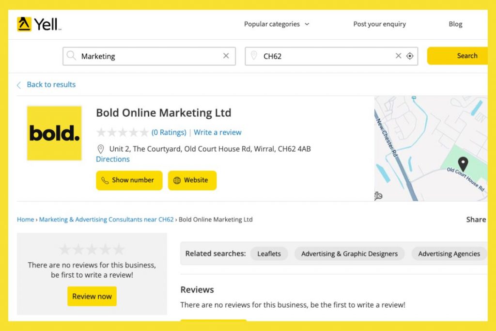The width and height of the screenshot is (496, 331).
Task: Open the Blog navigation item
Action: click(455, 24)
